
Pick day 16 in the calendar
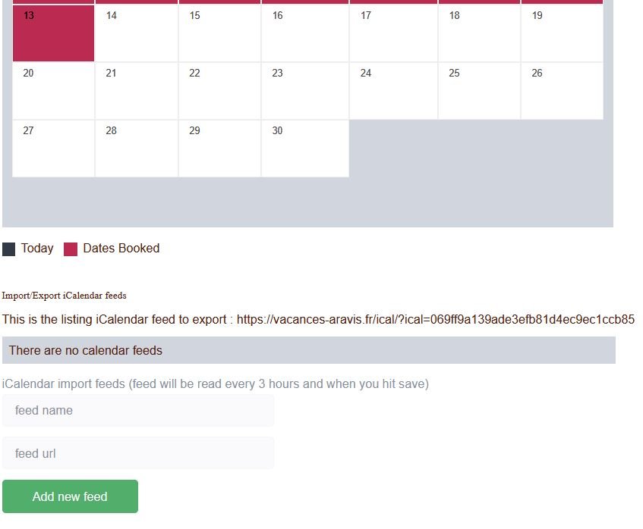click(304, 33)
